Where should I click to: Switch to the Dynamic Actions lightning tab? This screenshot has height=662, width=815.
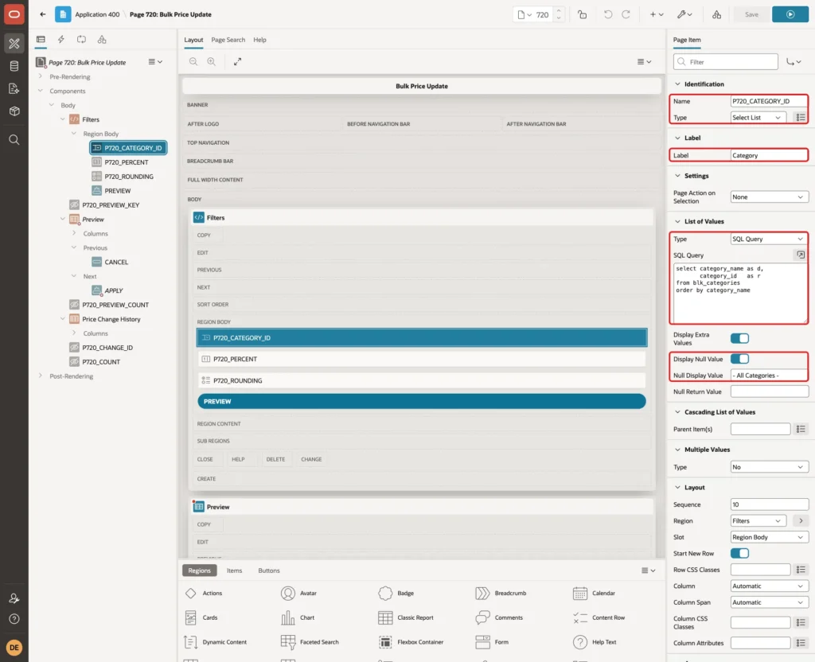tap(60, 40)
